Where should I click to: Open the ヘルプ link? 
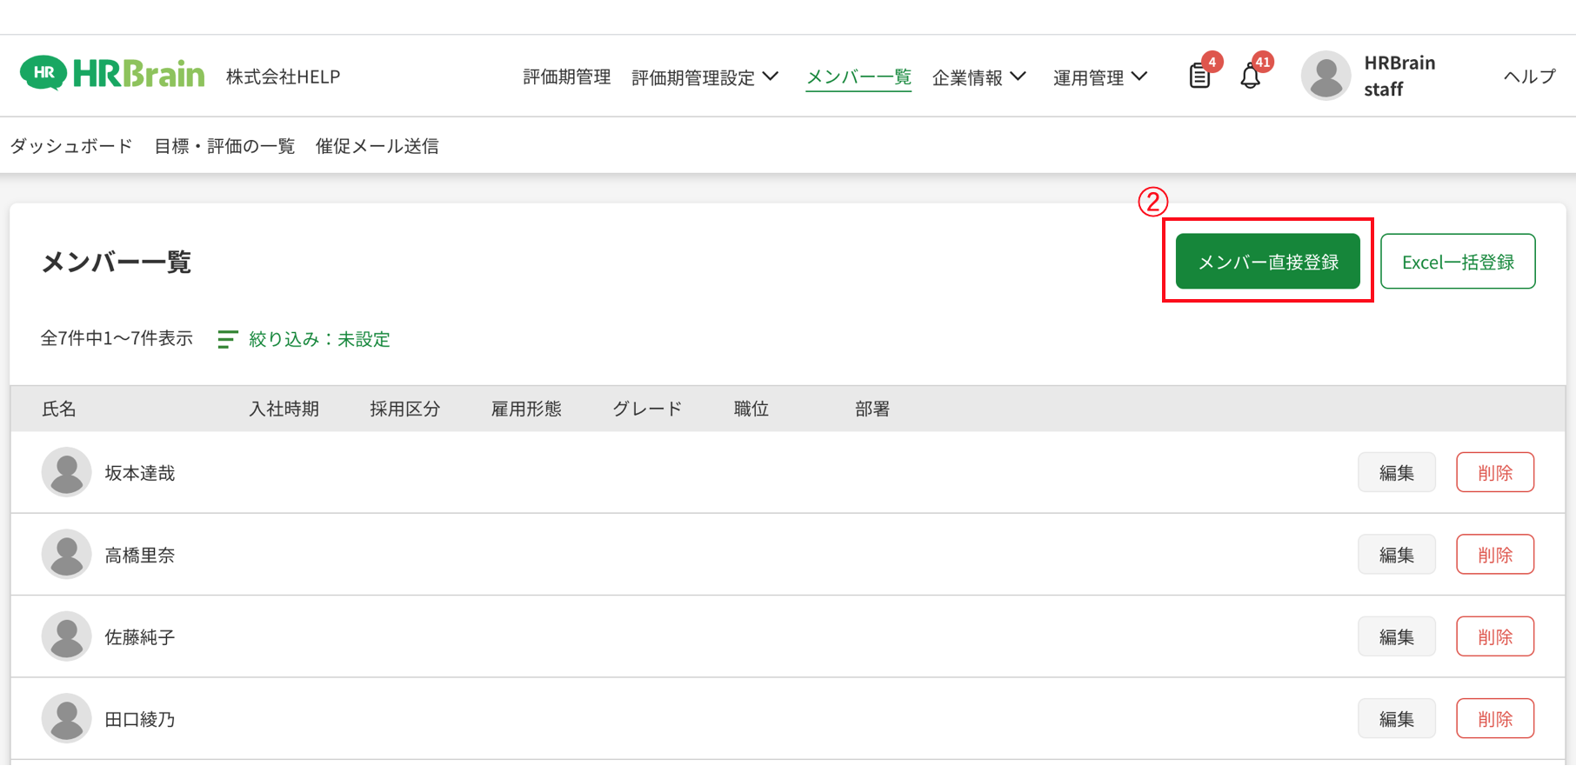(1530, 77)
